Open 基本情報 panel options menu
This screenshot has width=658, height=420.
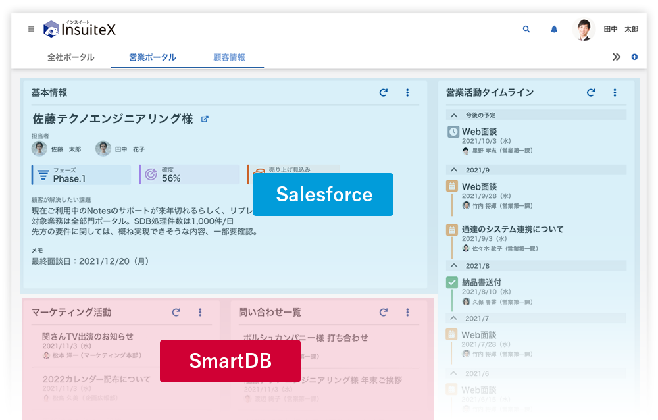click(x=407, y=92)
